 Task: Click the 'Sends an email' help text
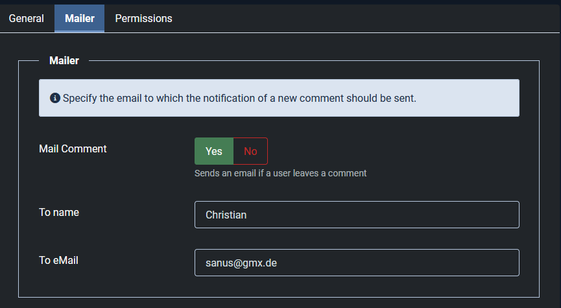(x=280, y=173)
